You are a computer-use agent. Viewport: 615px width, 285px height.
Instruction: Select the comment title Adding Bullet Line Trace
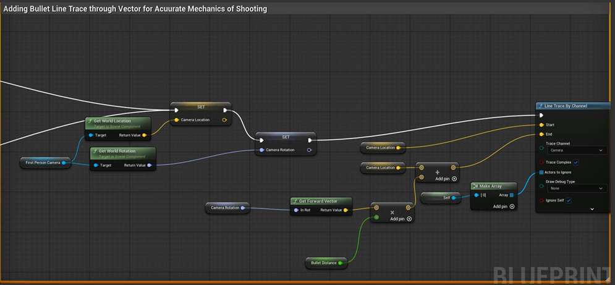(x=135, y=9)
